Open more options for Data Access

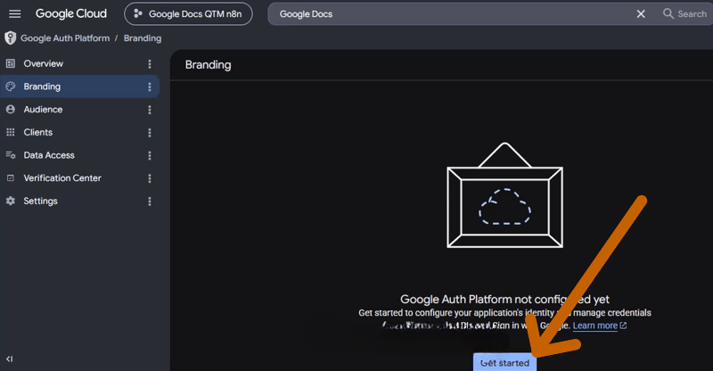(150, 155)
